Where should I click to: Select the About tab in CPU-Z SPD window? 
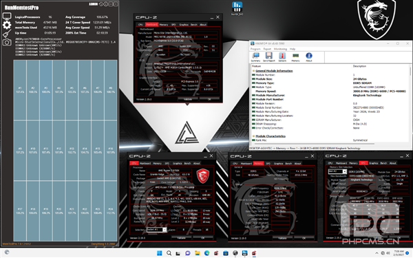(x=393, y=163)
